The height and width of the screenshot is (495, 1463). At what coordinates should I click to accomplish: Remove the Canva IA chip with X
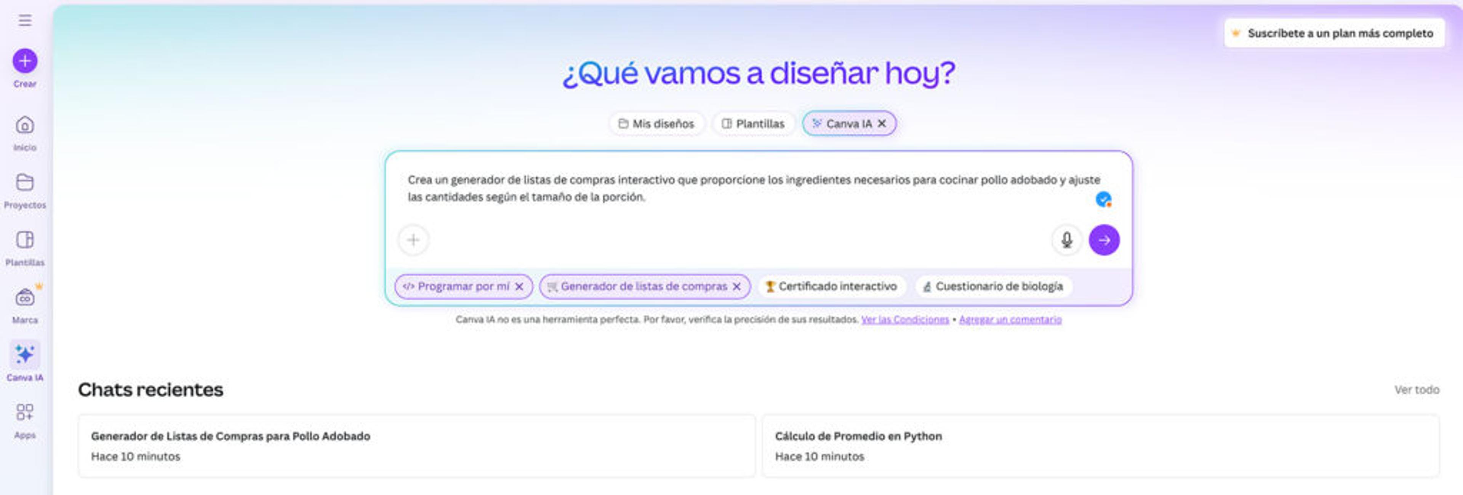(882, 124)
